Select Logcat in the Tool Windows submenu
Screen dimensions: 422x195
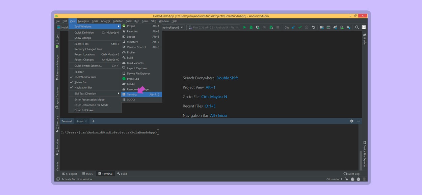pyautogui.click(x=142, y=37)
